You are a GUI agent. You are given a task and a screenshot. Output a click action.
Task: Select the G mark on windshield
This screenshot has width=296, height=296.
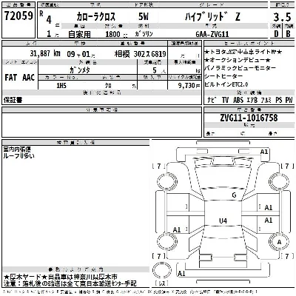pos(234,195)
